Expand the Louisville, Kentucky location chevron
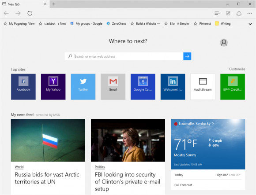256x195 pixels. 213,124
